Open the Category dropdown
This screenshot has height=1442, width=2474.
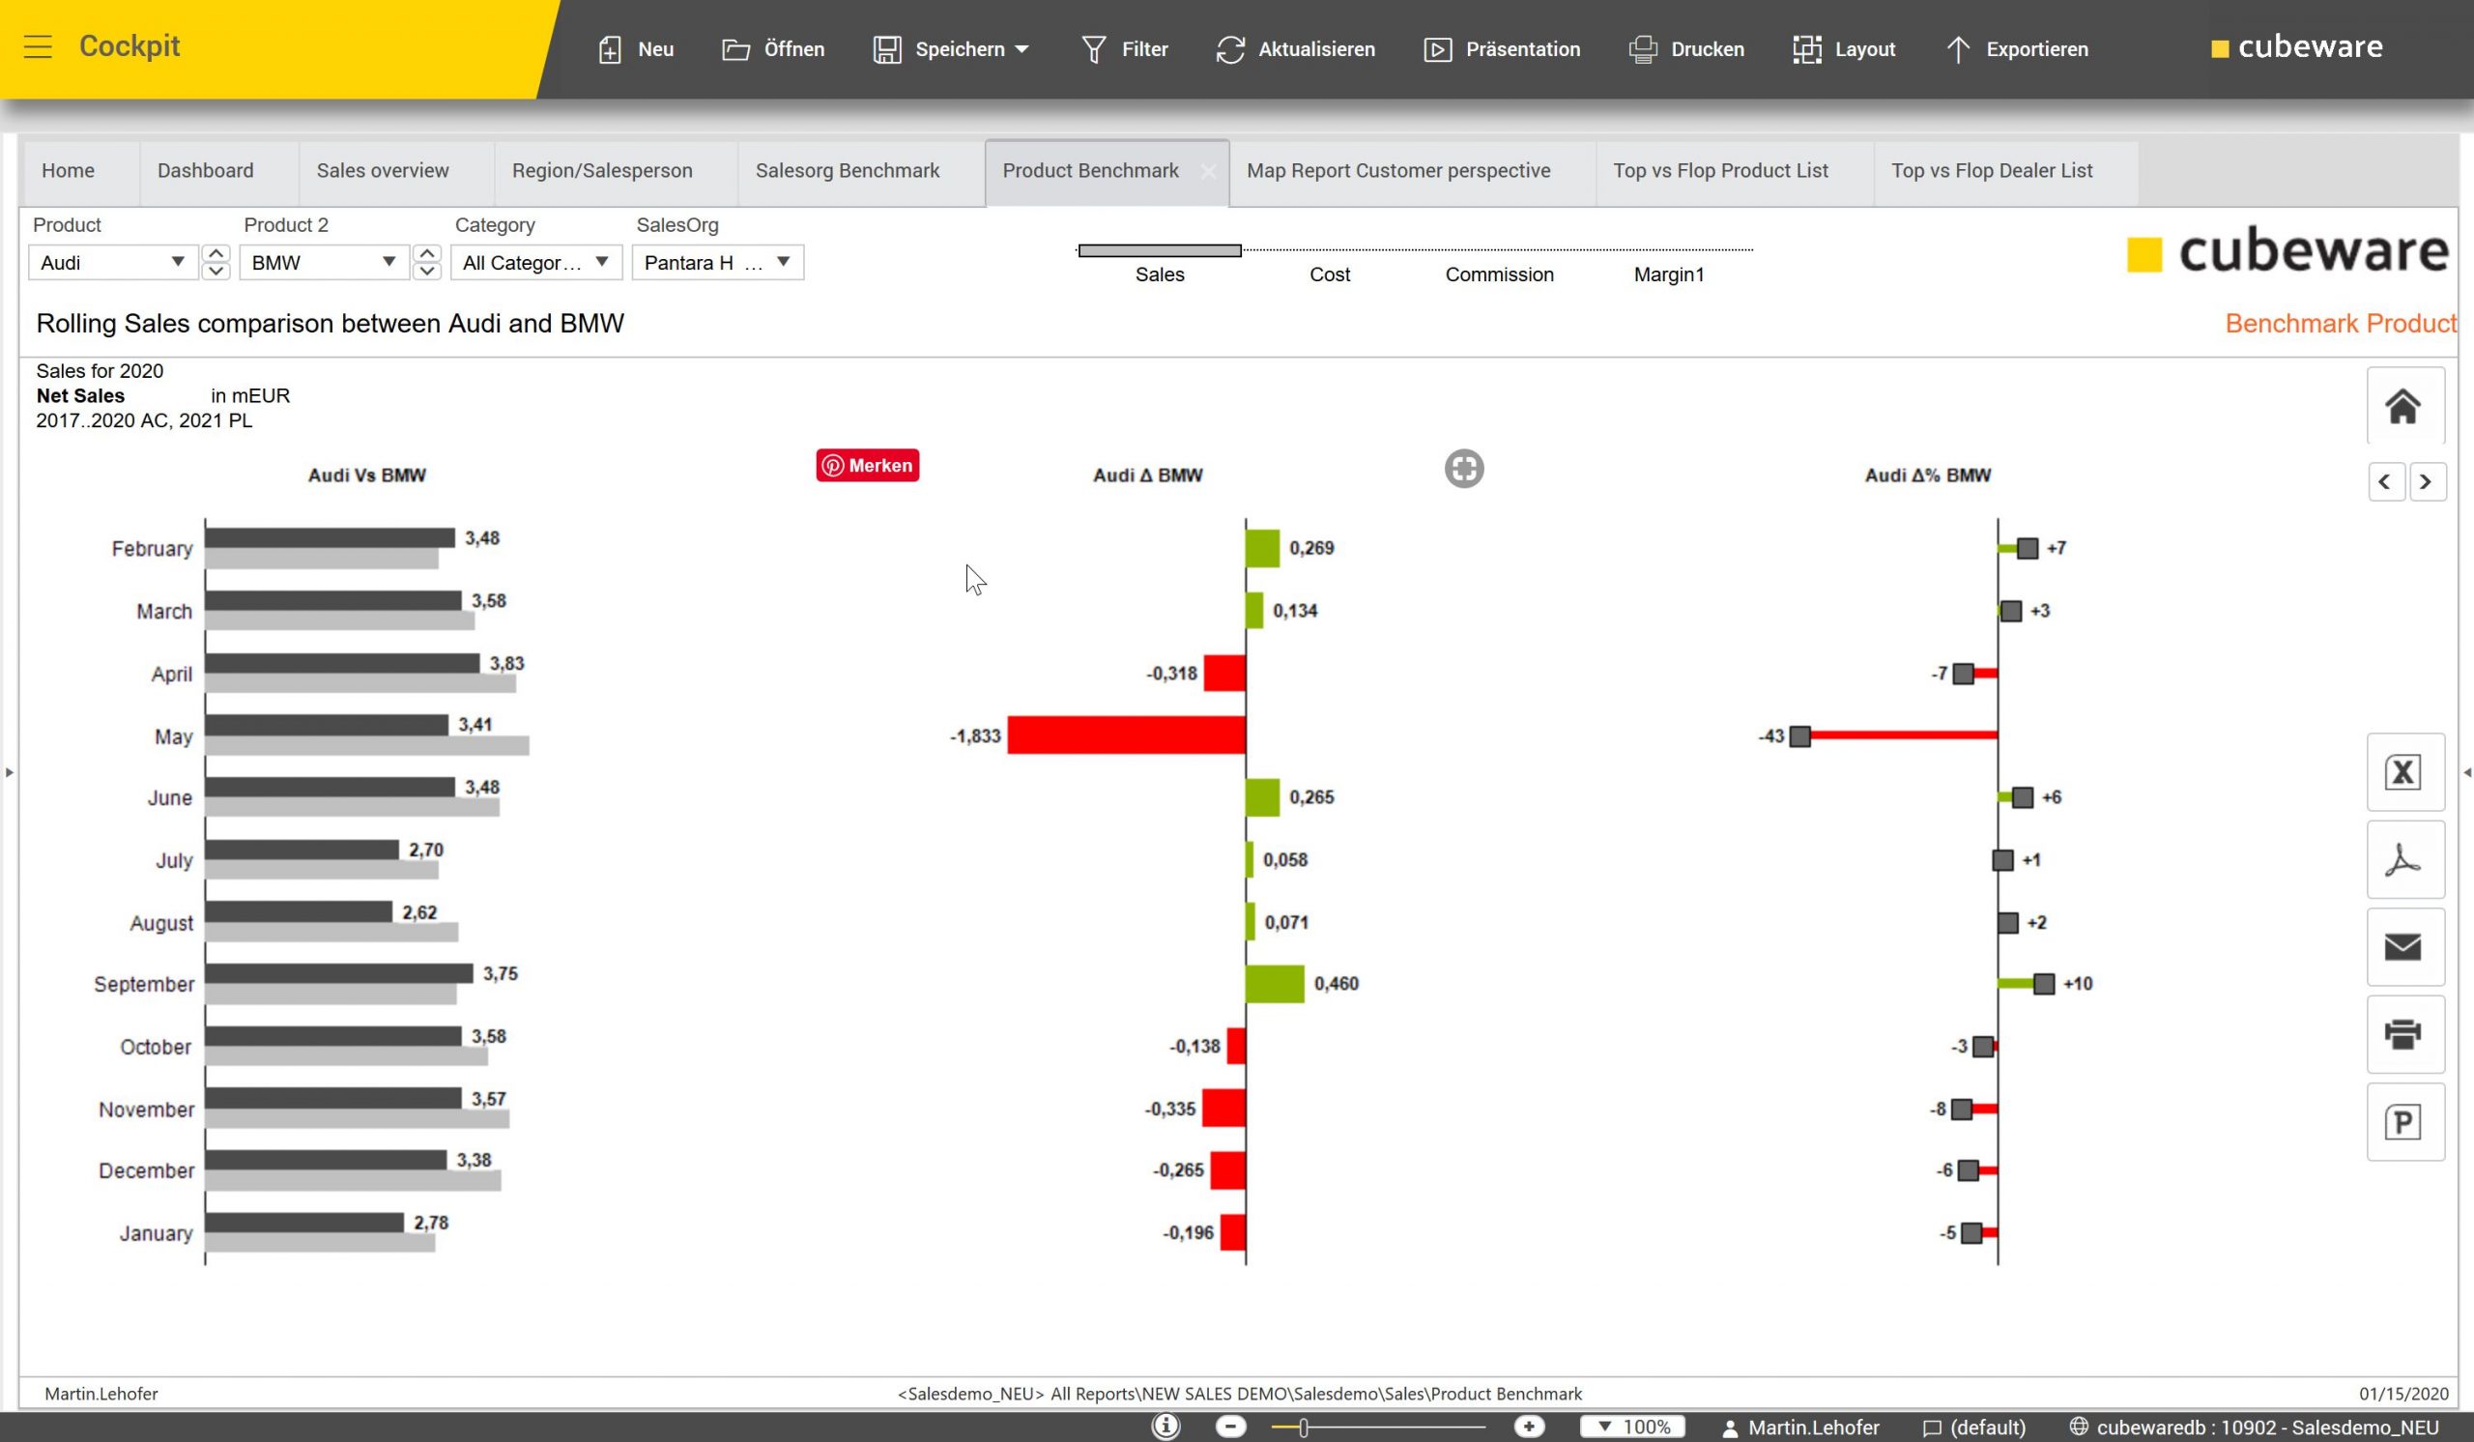point(536,262)
